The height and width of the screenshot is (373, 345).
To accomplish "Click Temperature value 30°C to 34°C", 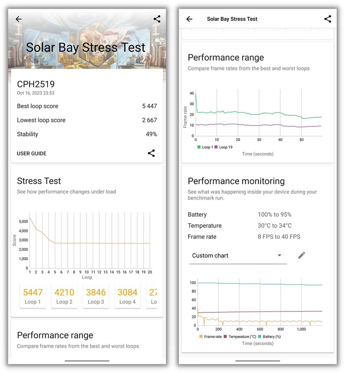I will click(275, 226).
